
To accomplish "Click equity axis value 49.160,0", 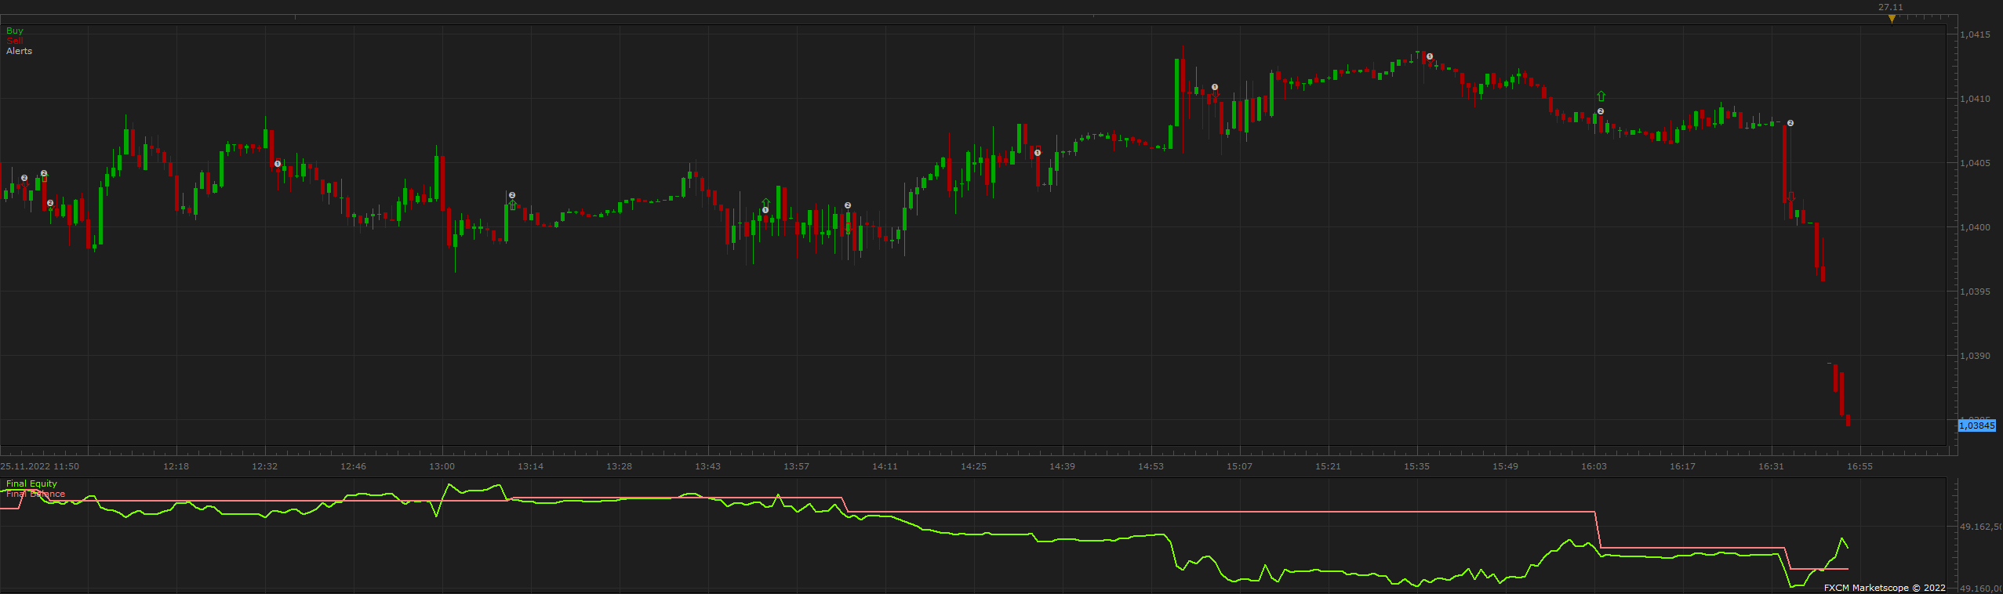I will coord(1980,588).
